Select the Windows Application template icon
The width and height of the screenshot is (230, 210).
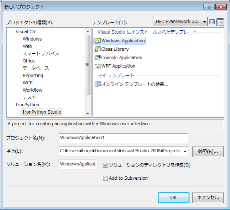pos(97,41)
